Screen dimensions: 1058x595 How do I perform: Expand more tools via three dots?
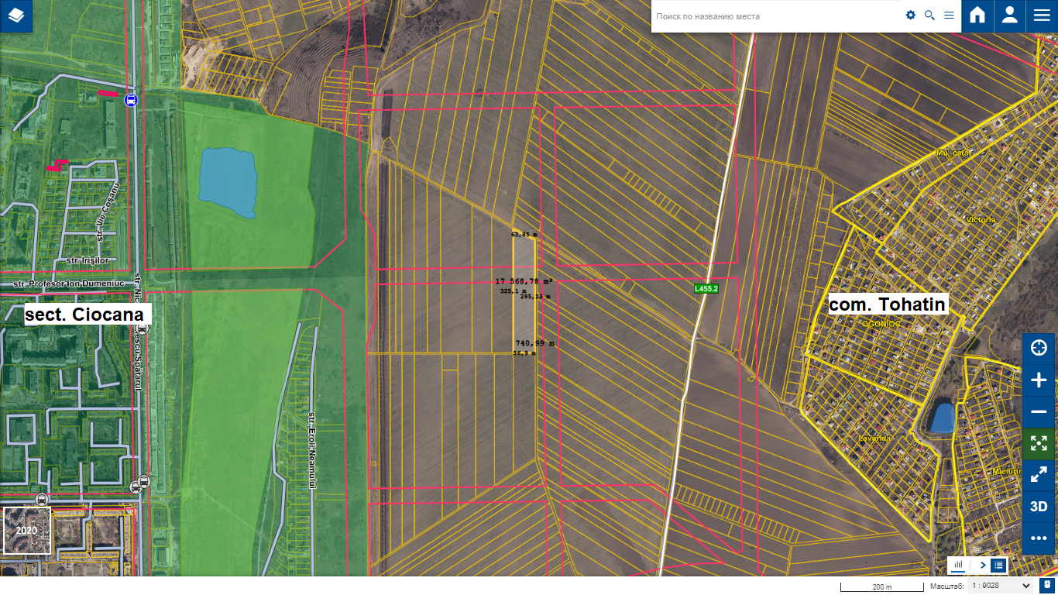click(1039, 538)
